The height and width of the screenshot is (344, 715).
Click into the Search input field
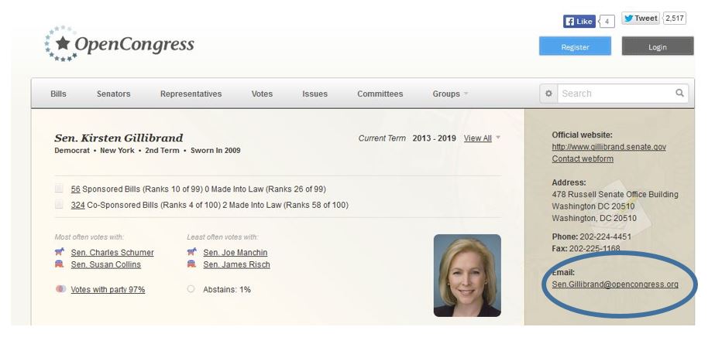click(616, 94)
